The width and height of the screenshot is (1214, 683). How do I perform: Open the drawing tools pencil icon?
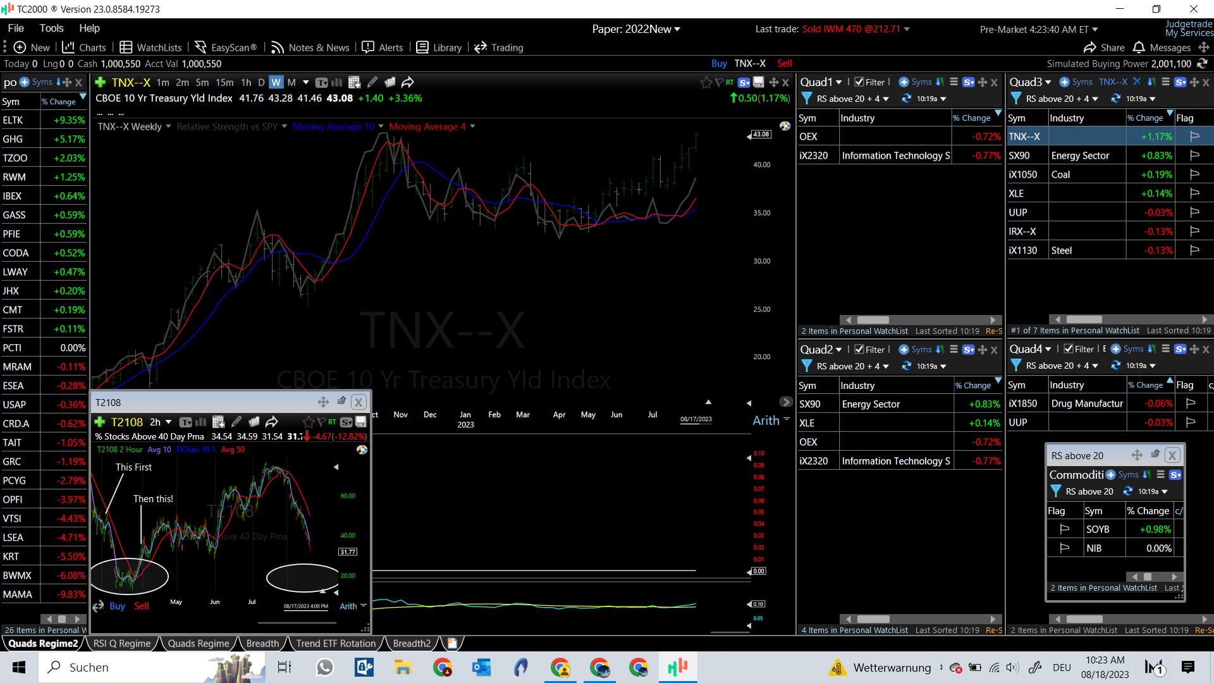372,82
